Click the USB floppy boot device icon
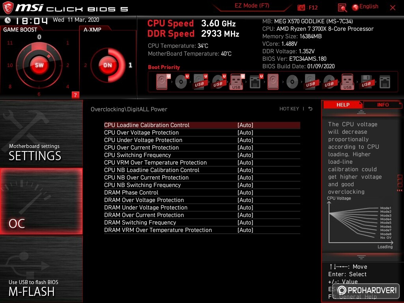Viewport: 404px width, 303px height. (366, 82)
